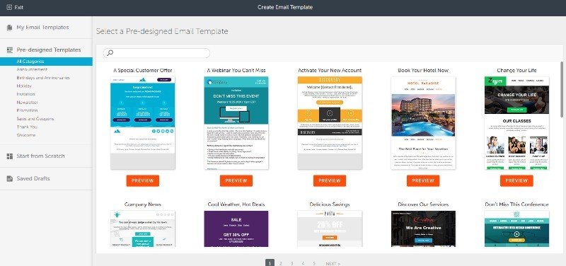Viewport: 566px width, 266px height.
Task: Open the A Webinar You Can't Miss thumbnail
Action: (236, 122)
